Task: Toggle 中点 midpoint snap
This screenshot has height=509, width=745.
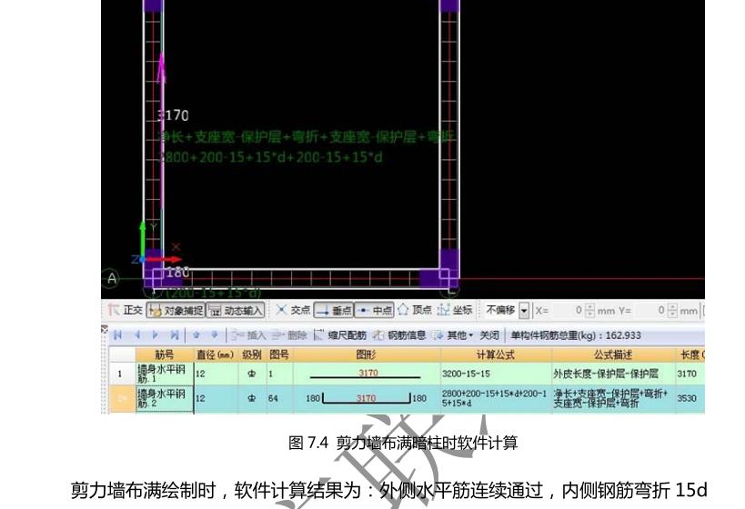Action: click(x=375, y=311)
